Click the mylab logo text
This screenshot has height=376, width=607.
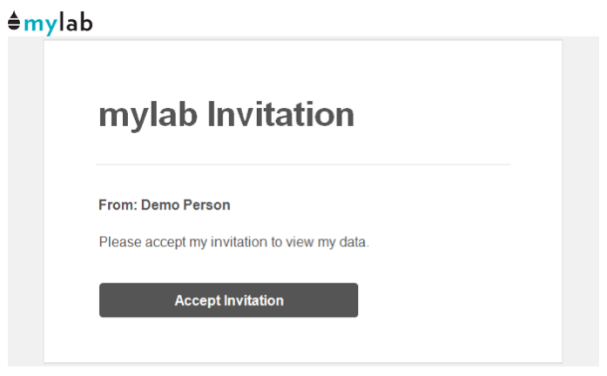(x=57, y=23)
